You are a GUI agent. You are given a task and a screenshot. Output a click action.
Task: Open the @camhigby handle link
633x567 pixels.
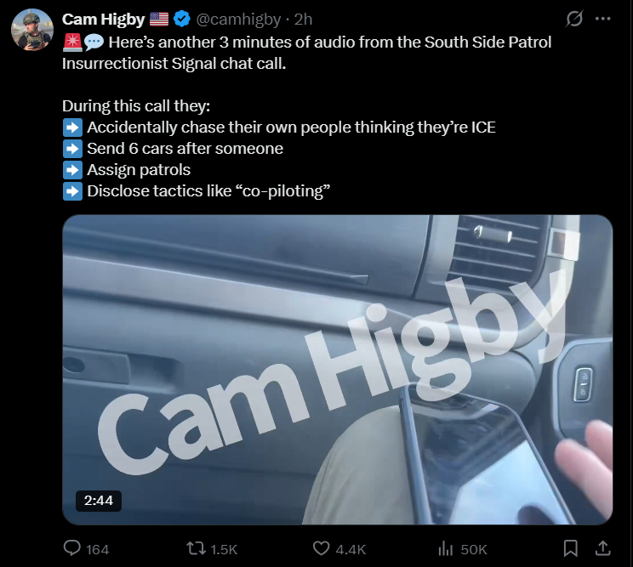[238, 20]
